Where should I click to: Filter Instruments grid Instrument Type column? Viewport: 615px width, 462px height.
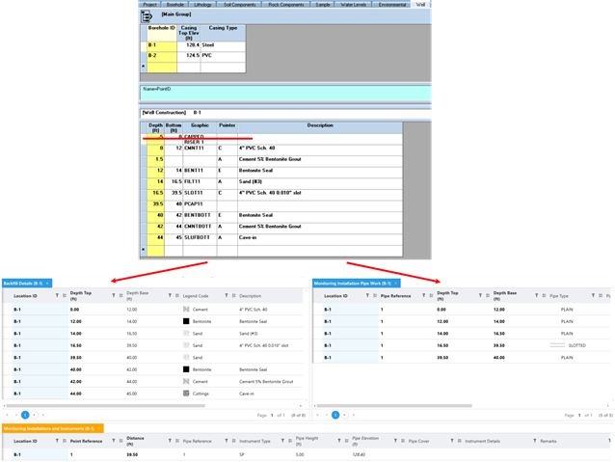[282, 441]
